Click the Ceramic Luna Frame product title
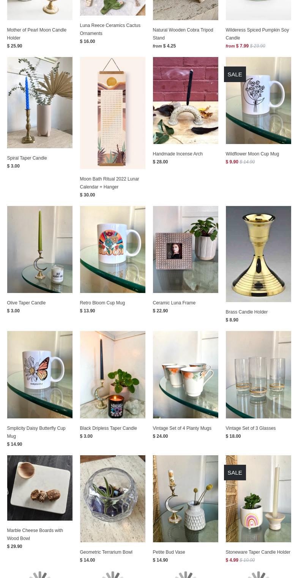This screenshot has width=298, height=578. click(174, 303)
